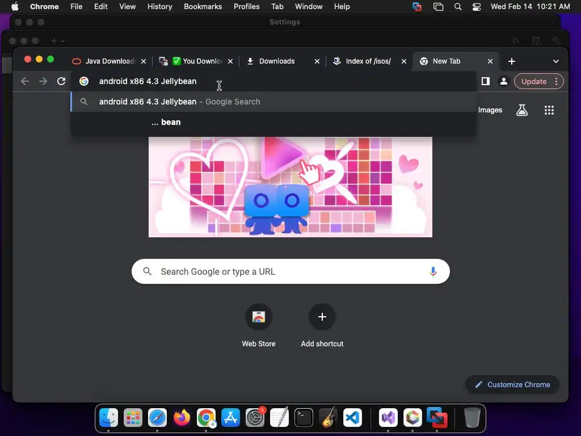Open the Bookmarks menu
This screenshot has height=436, width=581.
pos(203,6)
